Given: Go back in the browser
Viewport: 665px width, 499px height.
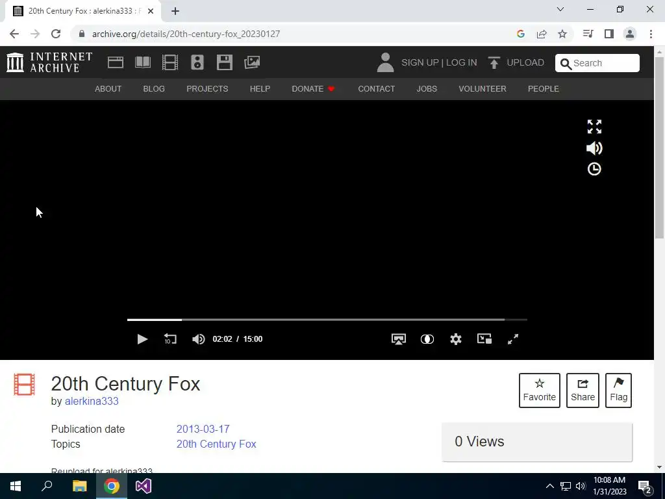Looking at the screenshot, I should click(14, 34).
